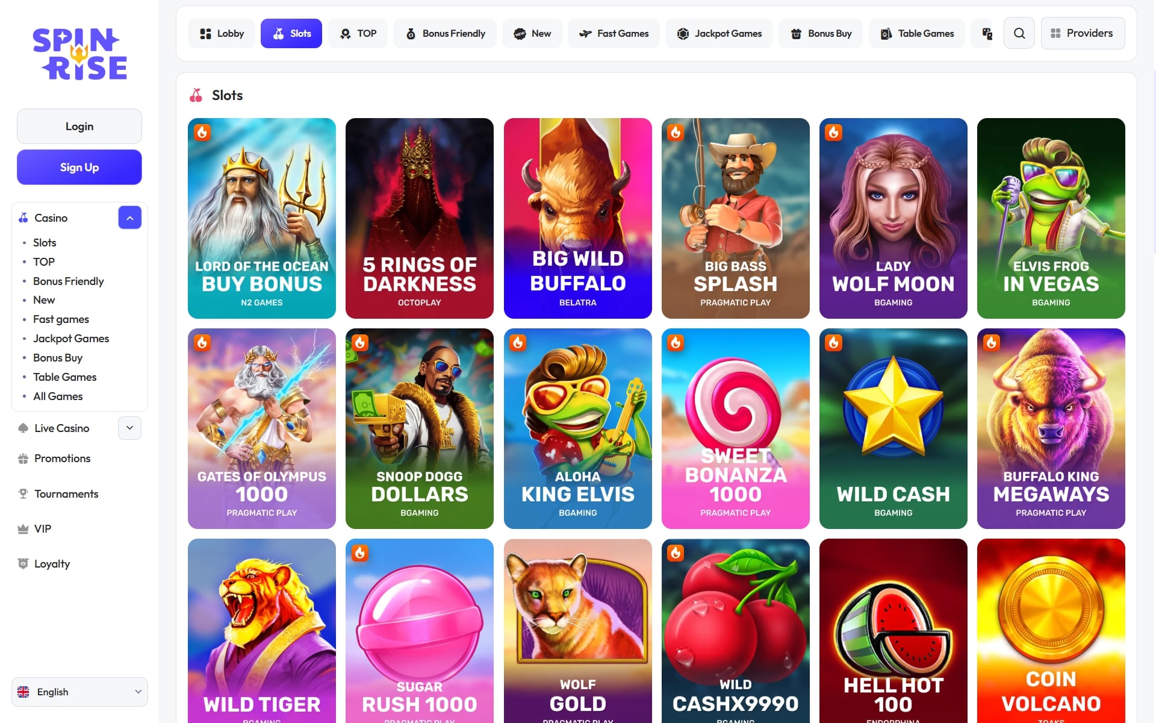Open the Lobby tab
The image size is (1156, 723).
222,34
